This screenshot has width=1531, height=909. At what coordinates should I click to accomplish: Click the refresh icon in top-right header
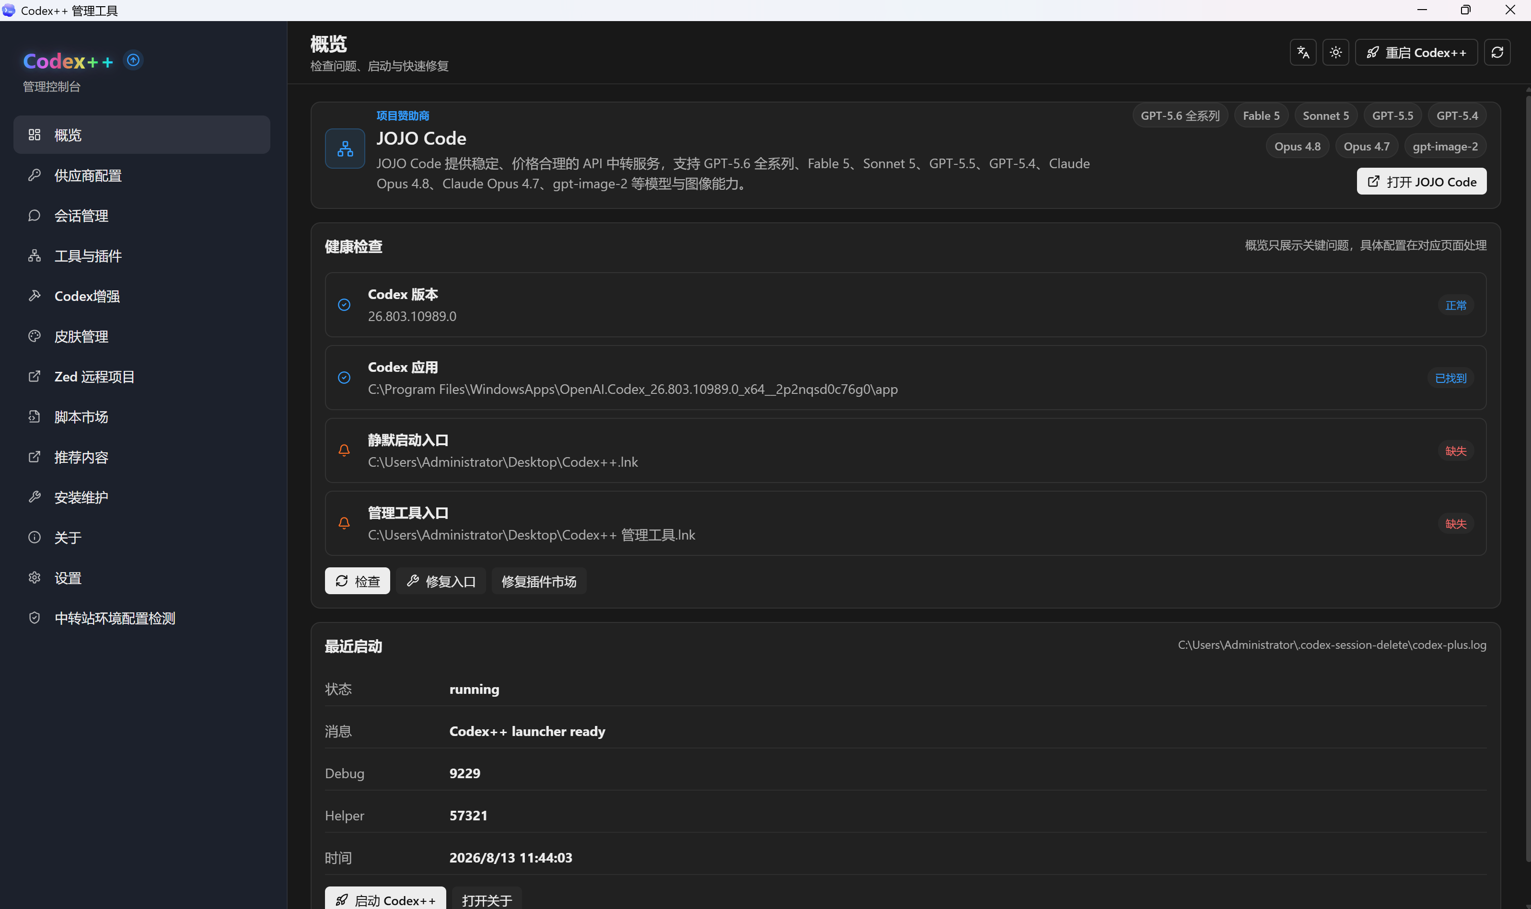pyautogui.click(x=1496, y=53)
